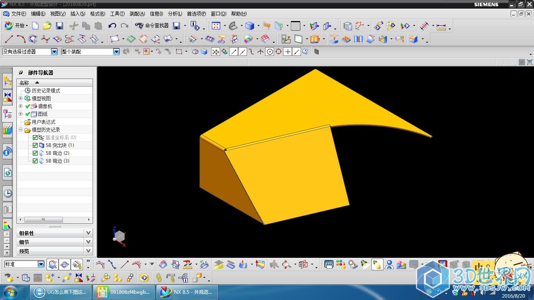This screenshot has width=534, height=300.
Task: Open the Constraint Navigator sidebar icon
Action: [7, 97]
